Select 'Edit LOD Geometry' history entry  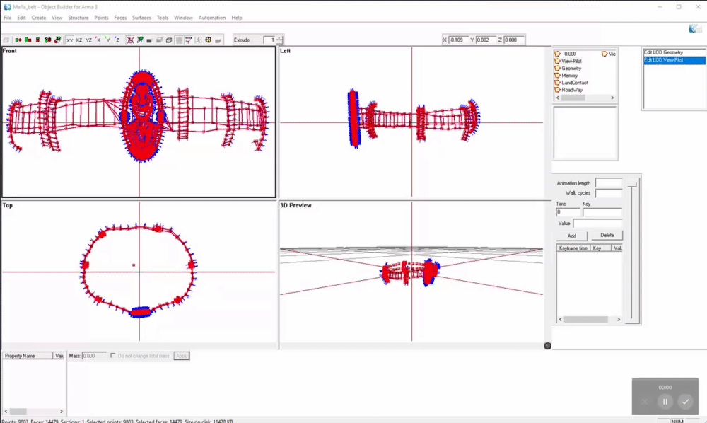point(674,52)
